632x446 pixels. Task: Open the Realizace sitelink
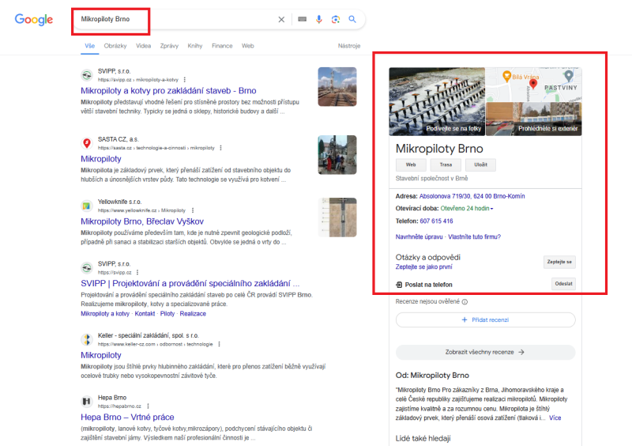pyautogui.click(x=193, y=314)
